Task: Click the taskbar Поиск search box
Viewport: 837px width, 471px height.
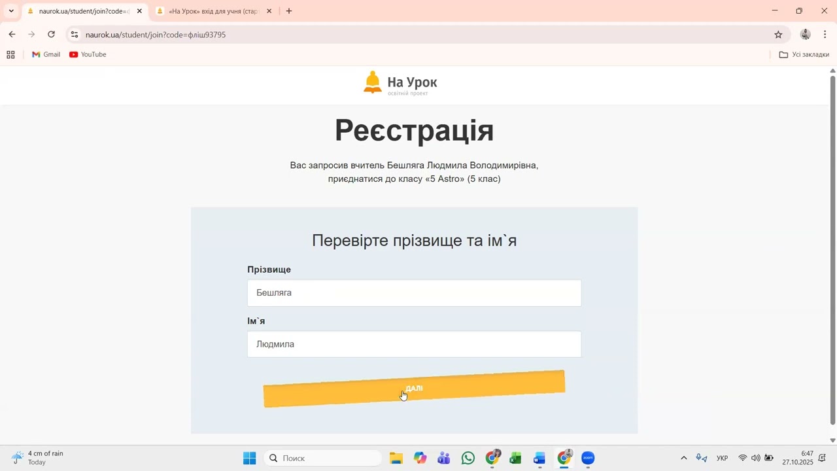Action: tap(322, 459)
